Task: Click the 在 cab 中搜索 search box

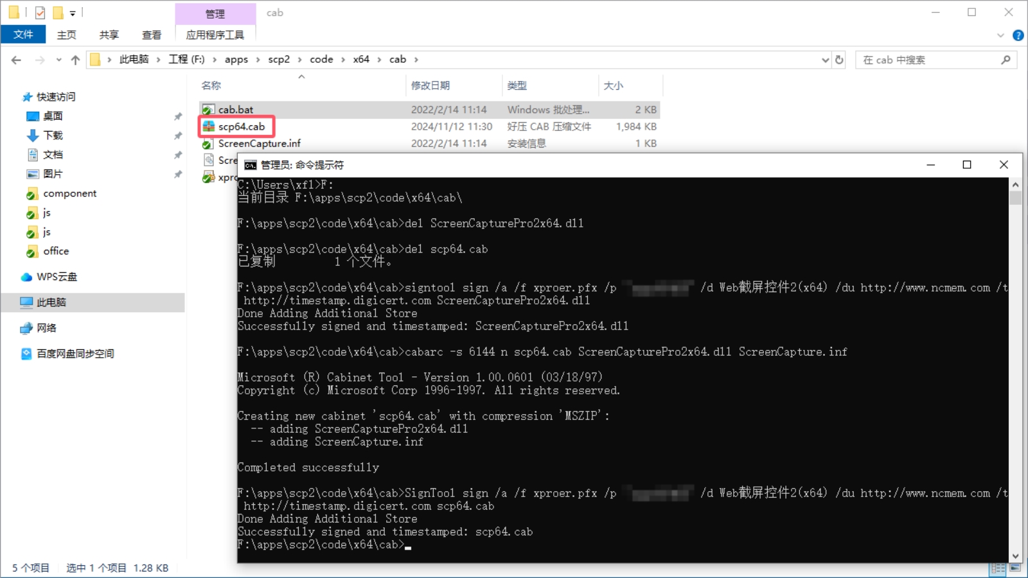Action: click(x=928, y=60)
